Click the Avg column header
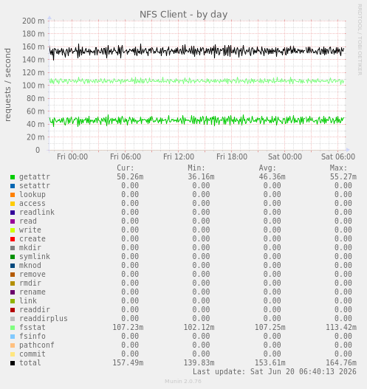The width and height of the screenshot is (367, 389). pyautogui.click(x=267, y=168)
